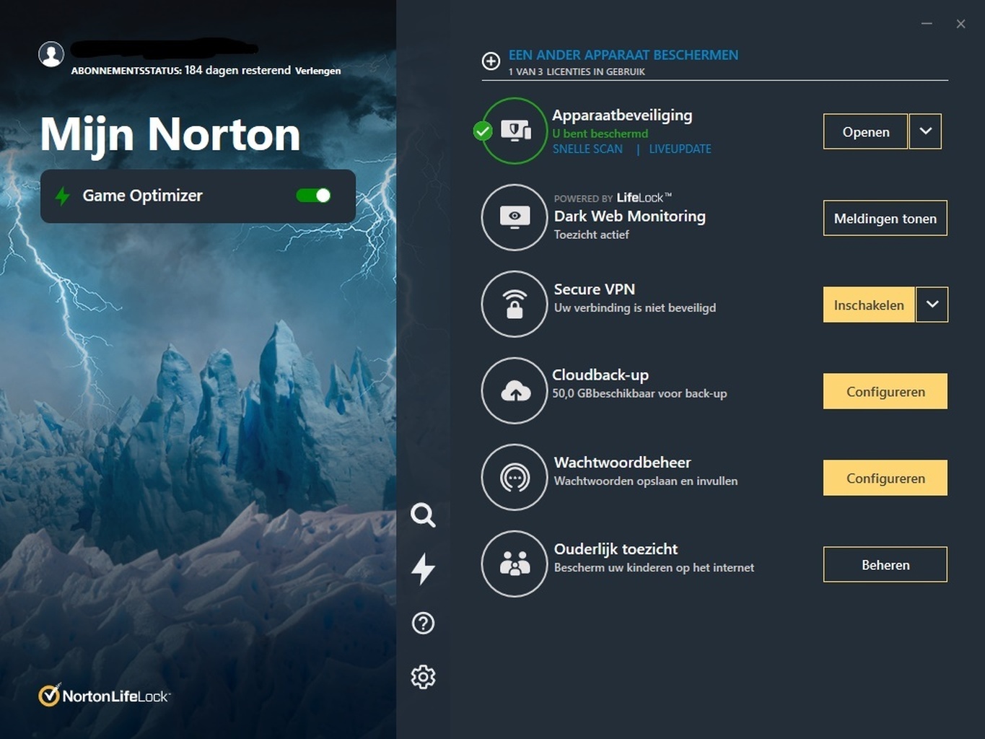The height and width of the screenshot is (739, 985).
Task: Open search with the magnifier icon
Action: tap(423, 515)
